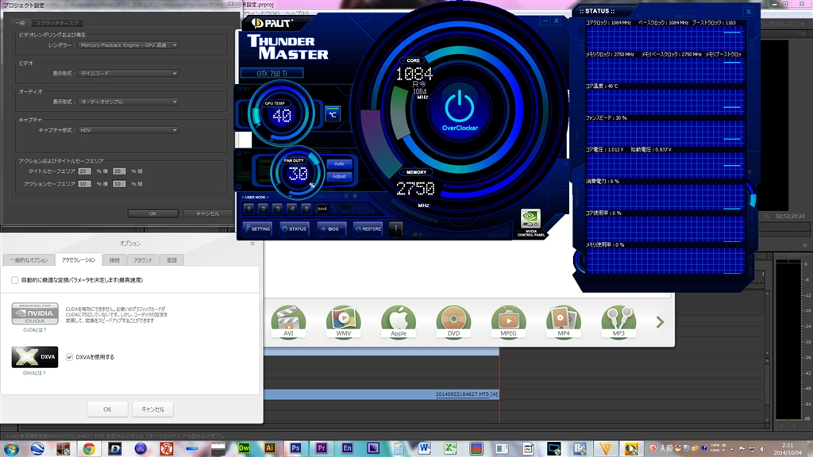Viewport: 813px width, 457px height.
Task: Open the audio 表示形式 オーディオサンプル dropdown
Action: click(x=128, y=102)
